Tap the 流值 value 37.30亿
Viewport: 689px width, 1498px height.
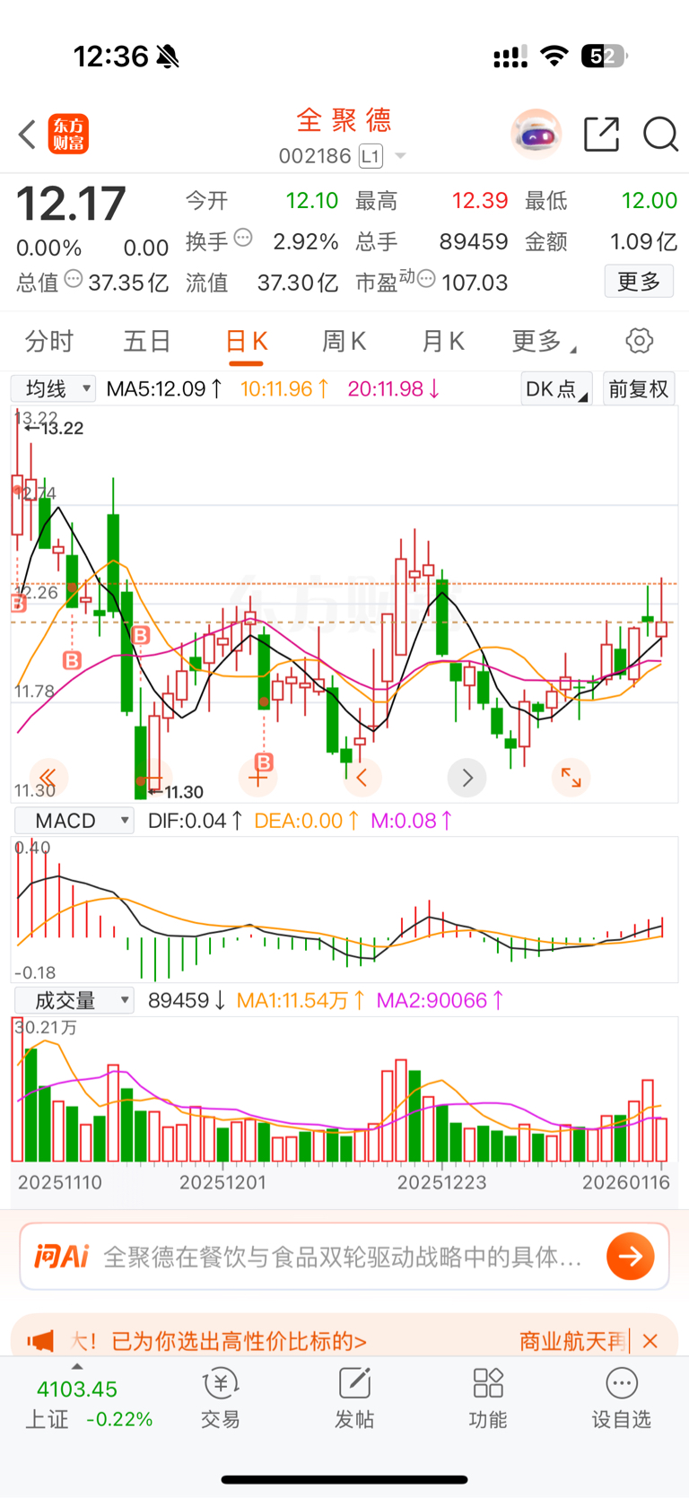point(298,283)
